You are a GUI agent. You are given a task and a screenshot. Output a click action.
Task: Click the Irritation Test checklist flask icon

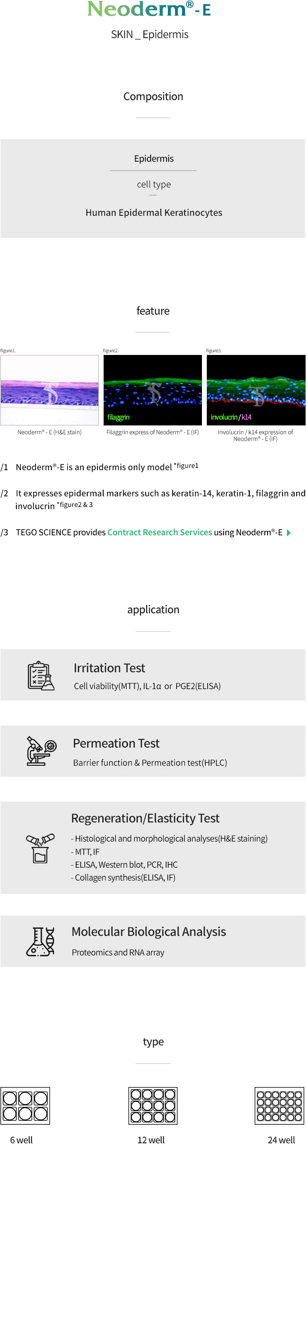[41, 675]
